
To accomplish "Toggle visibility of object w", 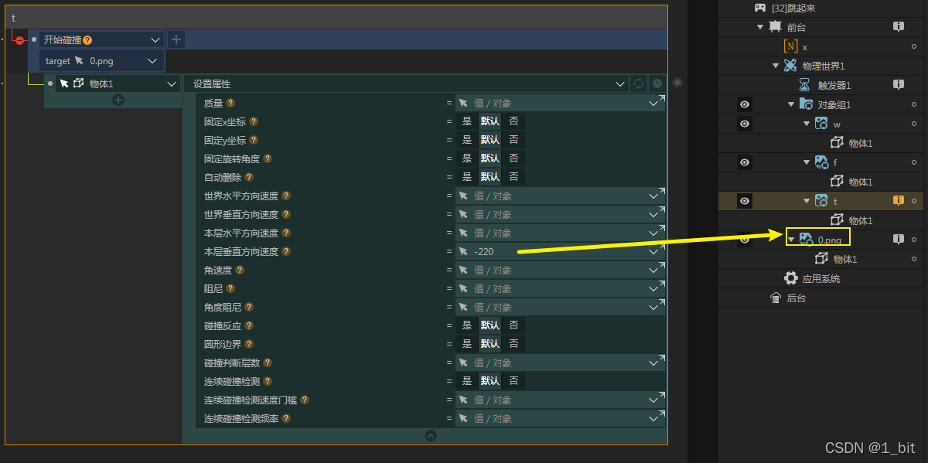I will [745, 124].
